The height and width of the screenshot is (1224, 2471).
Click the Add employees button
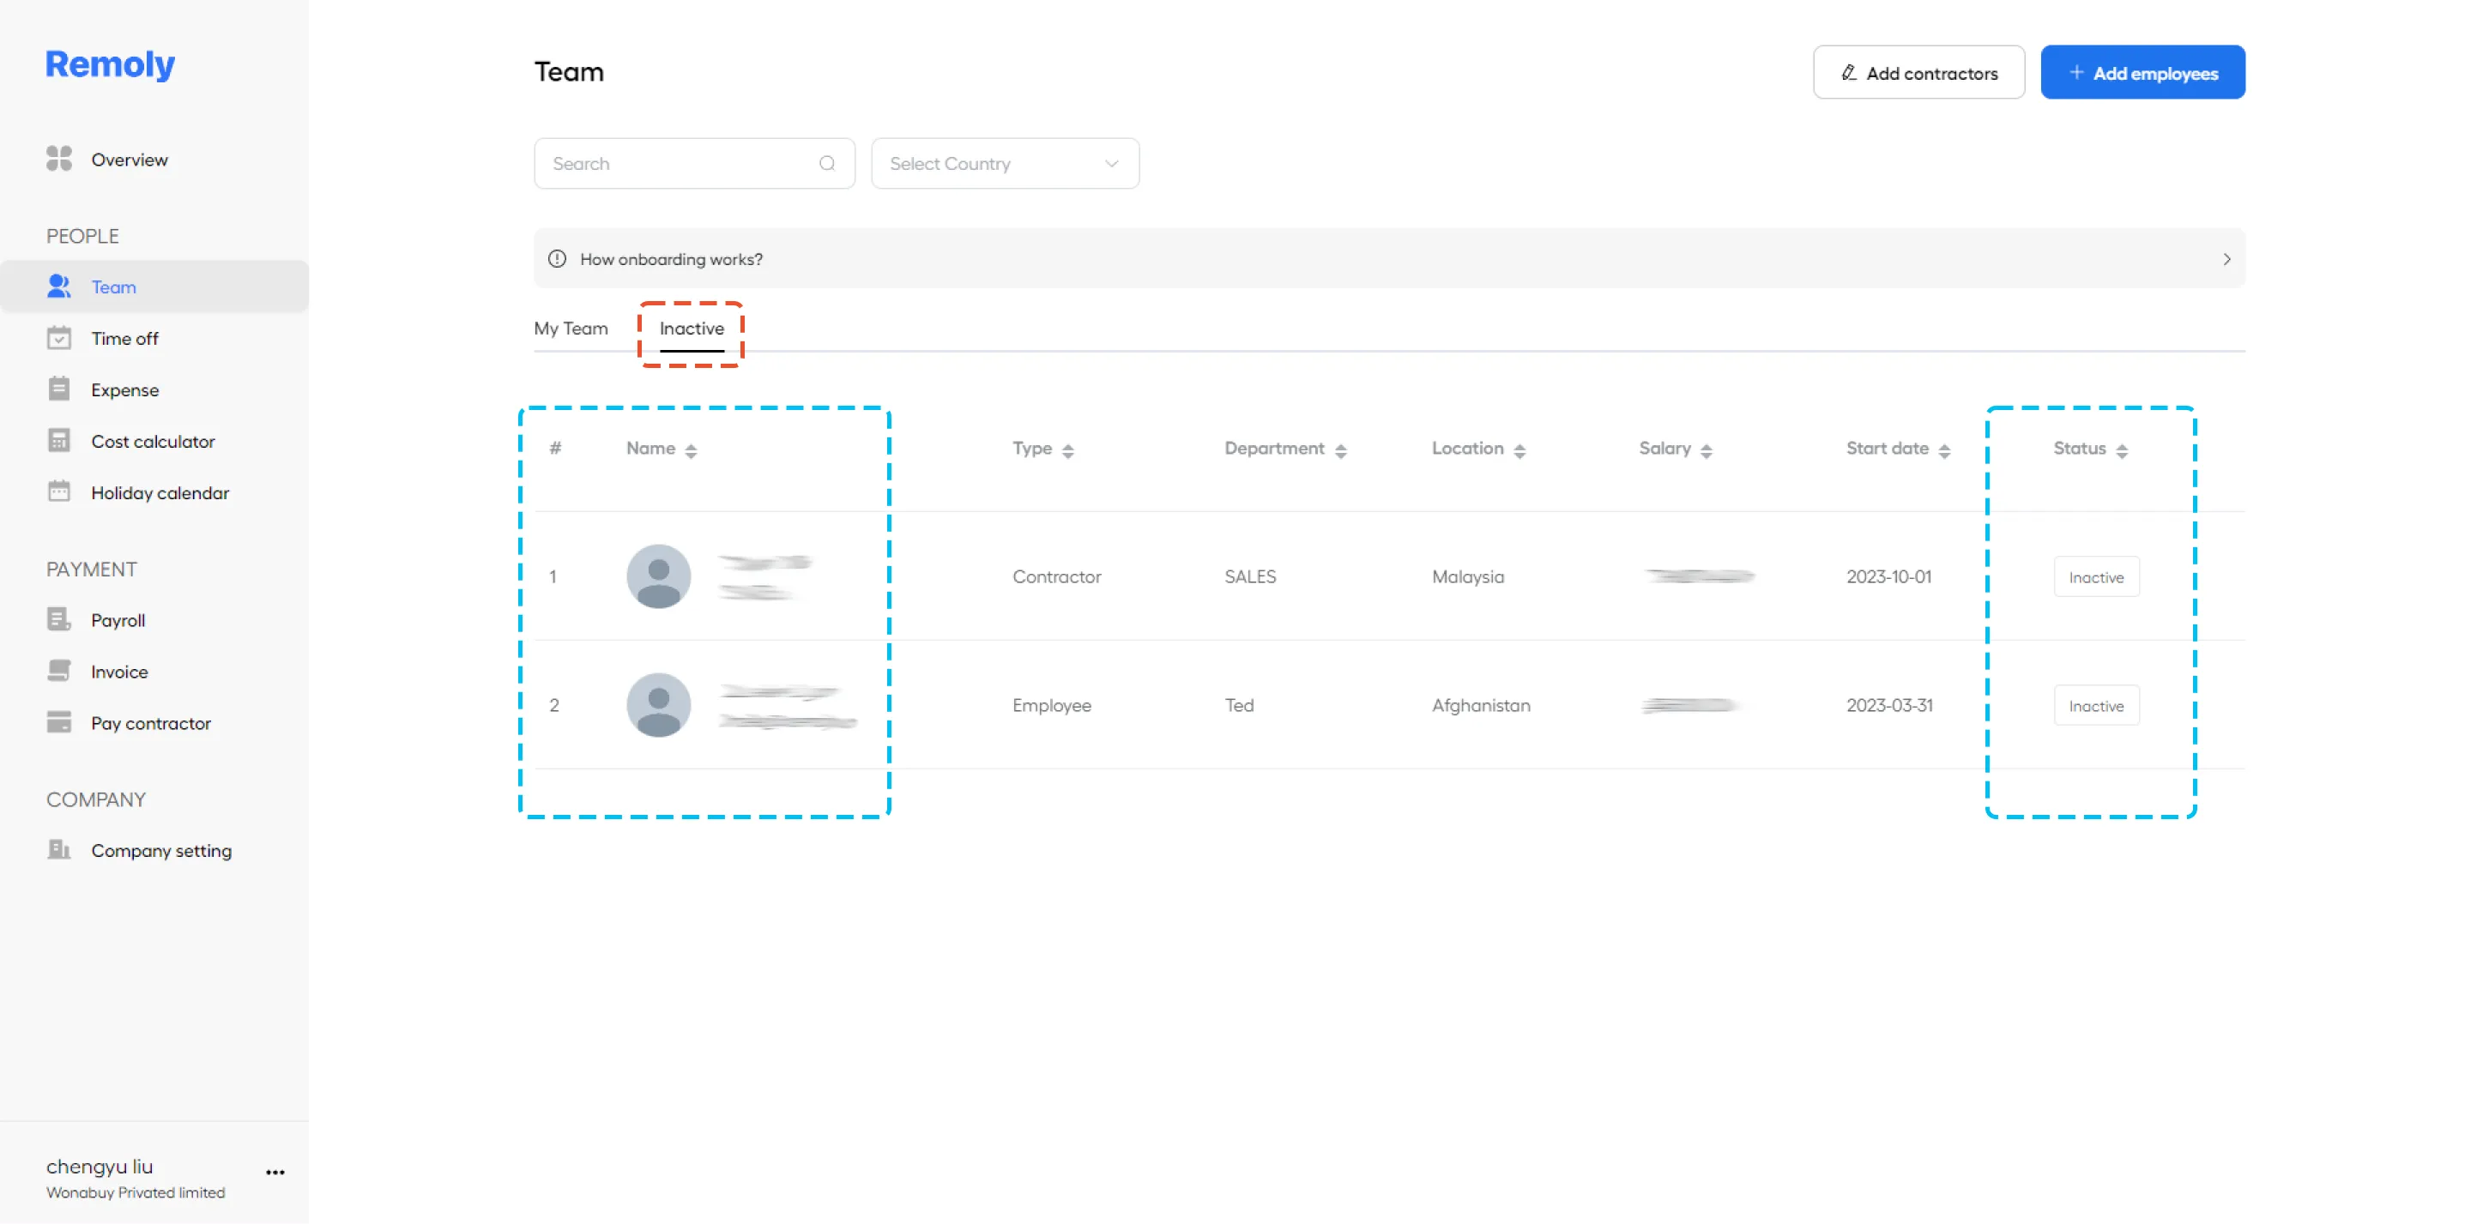2142,72
